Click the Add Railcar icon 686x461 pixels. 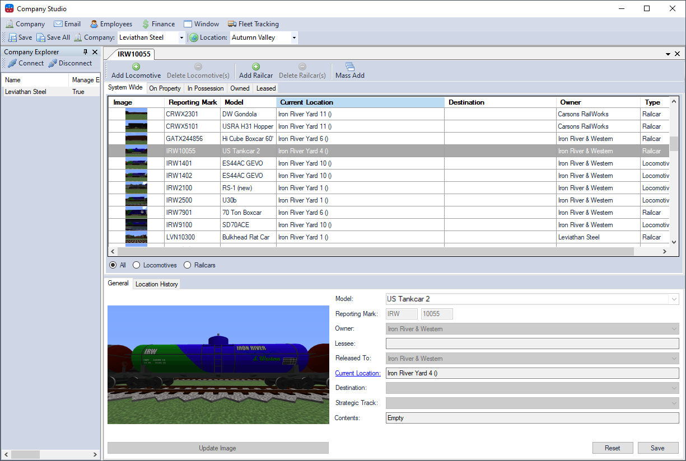coord(256,67)
